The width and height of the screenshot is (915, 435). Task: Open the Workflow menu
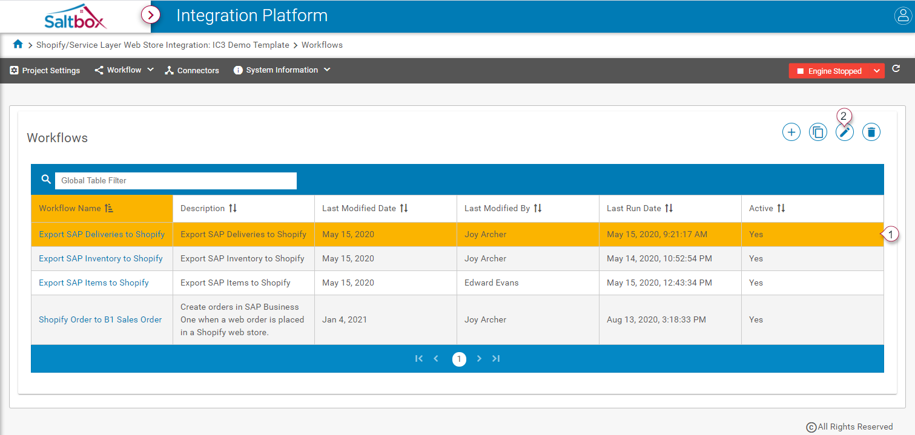click(x=124, y=70)
